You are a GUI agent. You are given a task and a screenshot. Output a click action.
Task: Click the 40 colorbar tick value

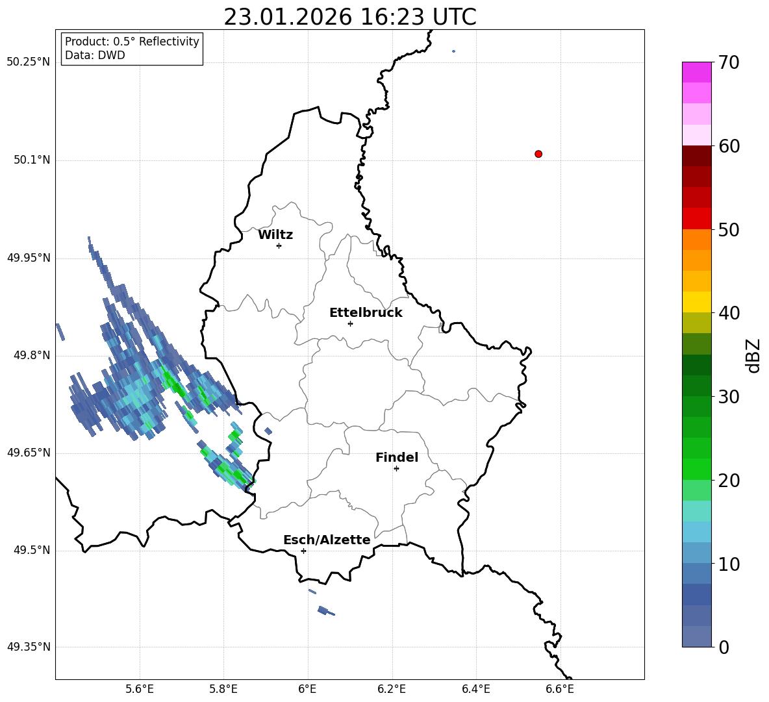tap(729, 313)
